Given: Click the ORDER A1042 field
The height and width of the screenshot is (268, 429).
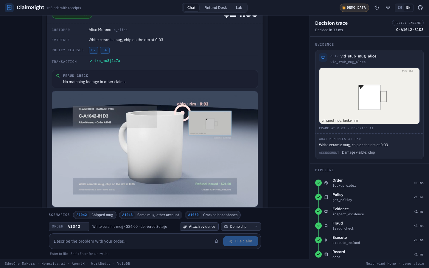Looking at the screenshot, I should pyautogui.click(x=69, y=227).
